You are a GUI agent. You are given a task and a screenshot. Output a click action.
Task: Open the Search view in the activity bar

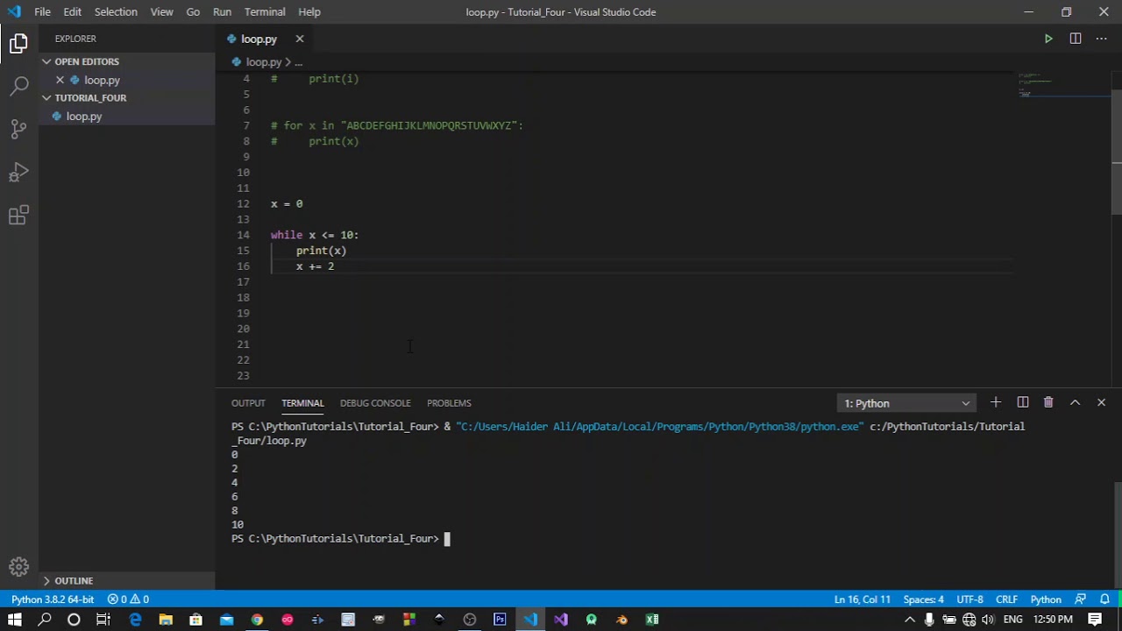18,86
